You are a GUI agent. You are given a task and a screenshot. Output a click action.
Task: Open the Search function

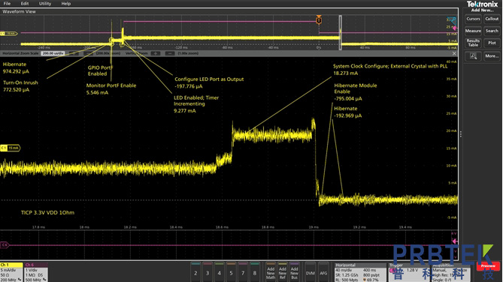(x=492, y=31)
